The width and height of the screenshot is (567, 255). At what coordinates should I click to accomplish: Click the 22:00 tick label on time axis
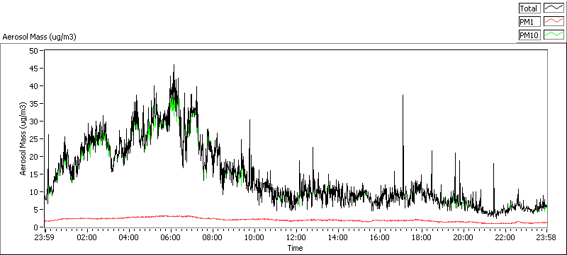click(505, 238)
